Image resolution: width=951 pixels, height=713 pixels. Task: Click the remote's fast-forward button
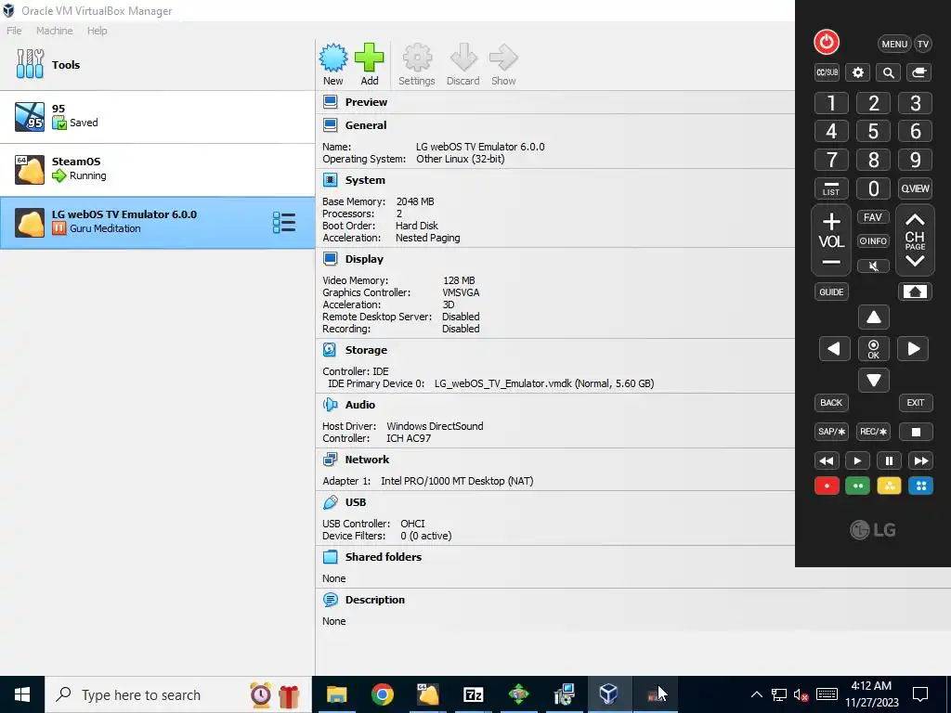tap(920, 460)
